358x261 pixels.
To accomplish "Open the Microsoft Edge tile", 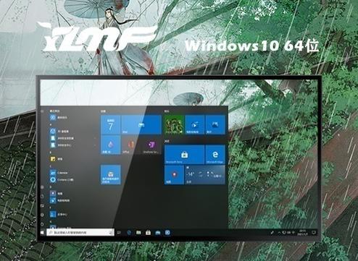I will (x=215, y=155).
